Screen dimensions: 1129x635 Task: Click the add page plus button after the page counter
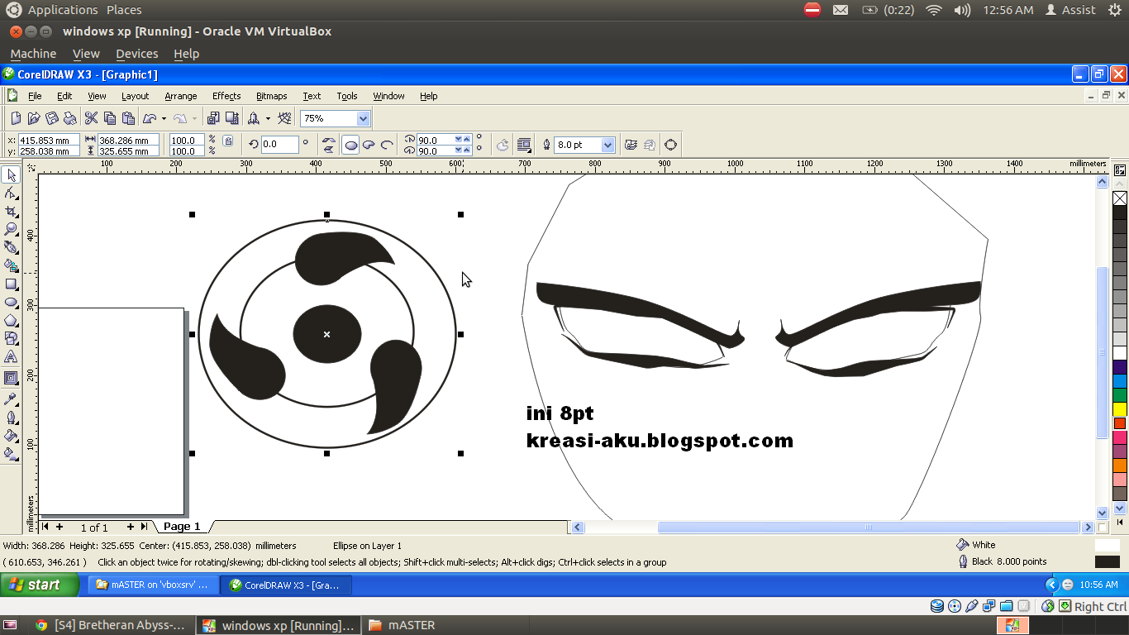point(131,527)
